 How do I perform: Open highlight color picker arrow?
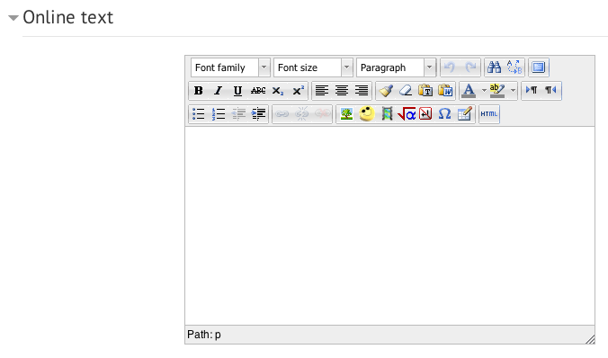(513, 91)
